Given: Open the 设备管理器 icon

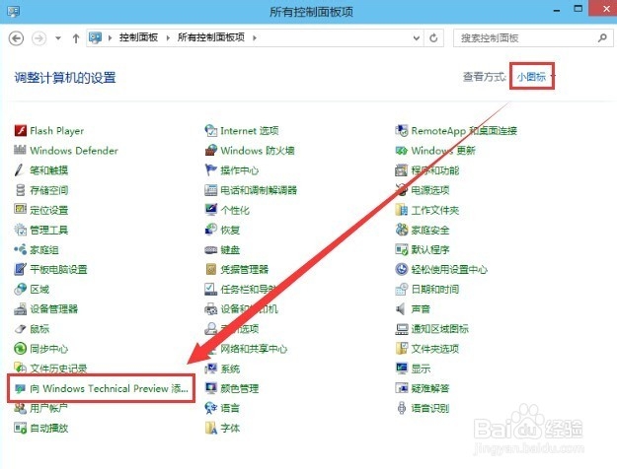Looking at the screenshot, I should [20, 308].
